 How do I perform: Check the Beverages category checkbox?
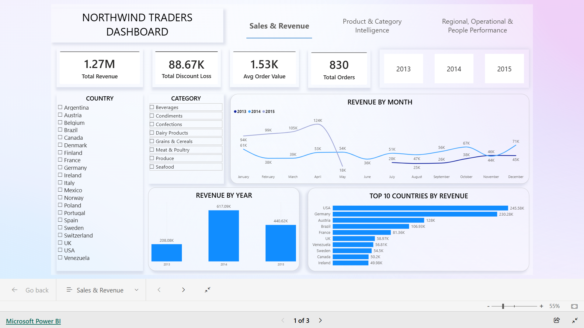click(152, 107)
